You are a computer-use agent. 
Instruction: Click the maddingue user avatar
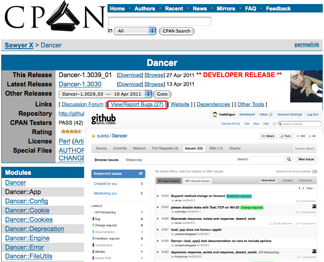[215, 115]
